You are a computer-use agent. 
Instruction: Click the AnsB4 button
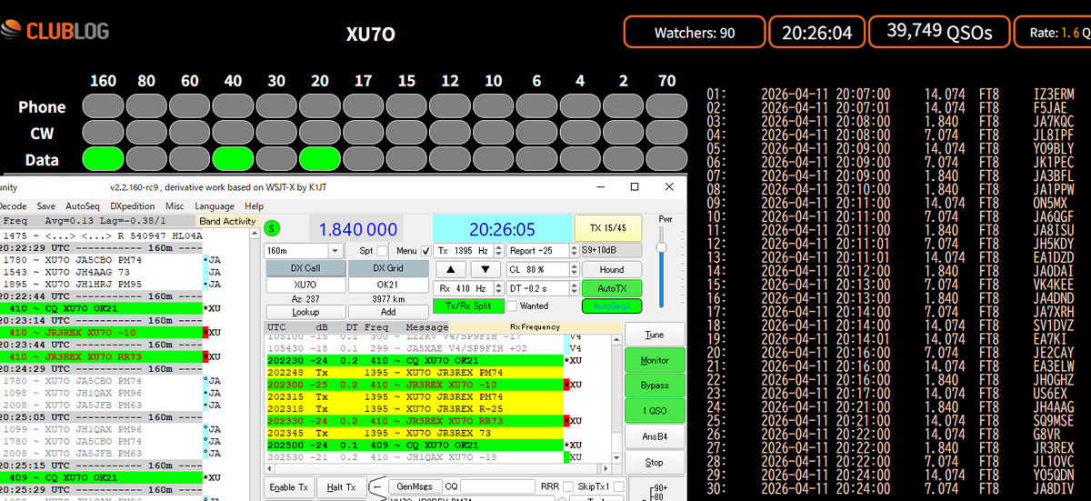[x=655, y=436]
